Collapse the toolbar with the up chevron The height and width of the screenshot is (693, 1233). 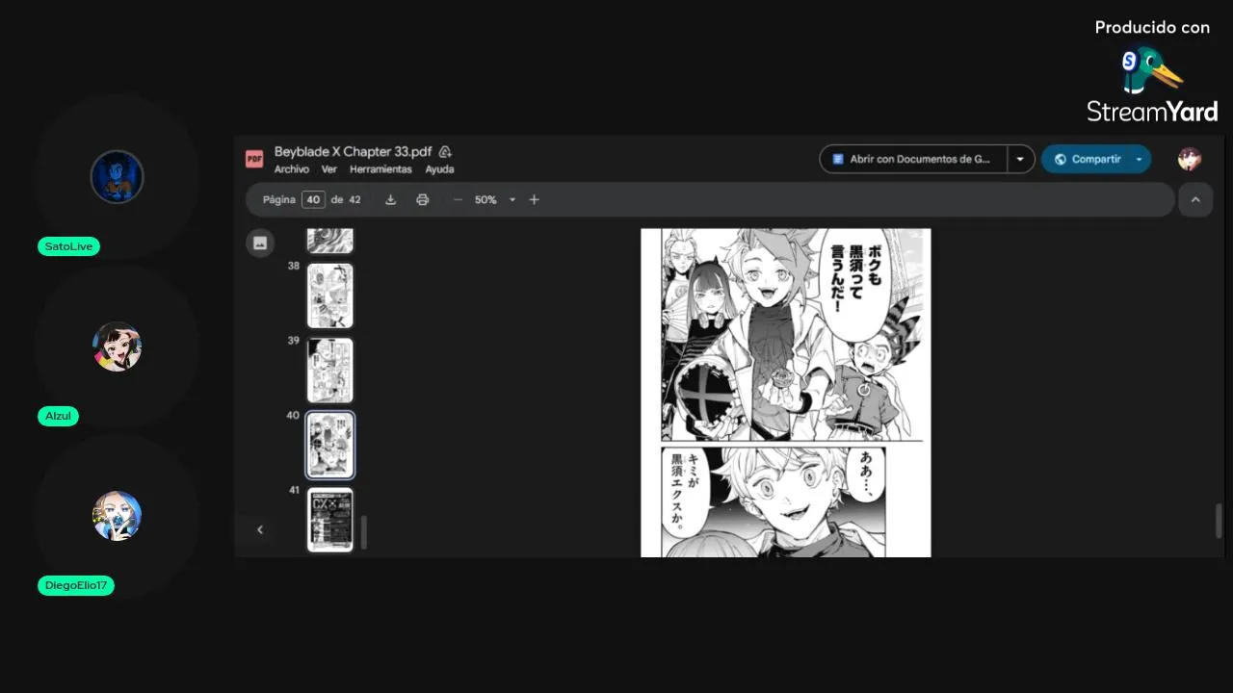pos(1195,199)
